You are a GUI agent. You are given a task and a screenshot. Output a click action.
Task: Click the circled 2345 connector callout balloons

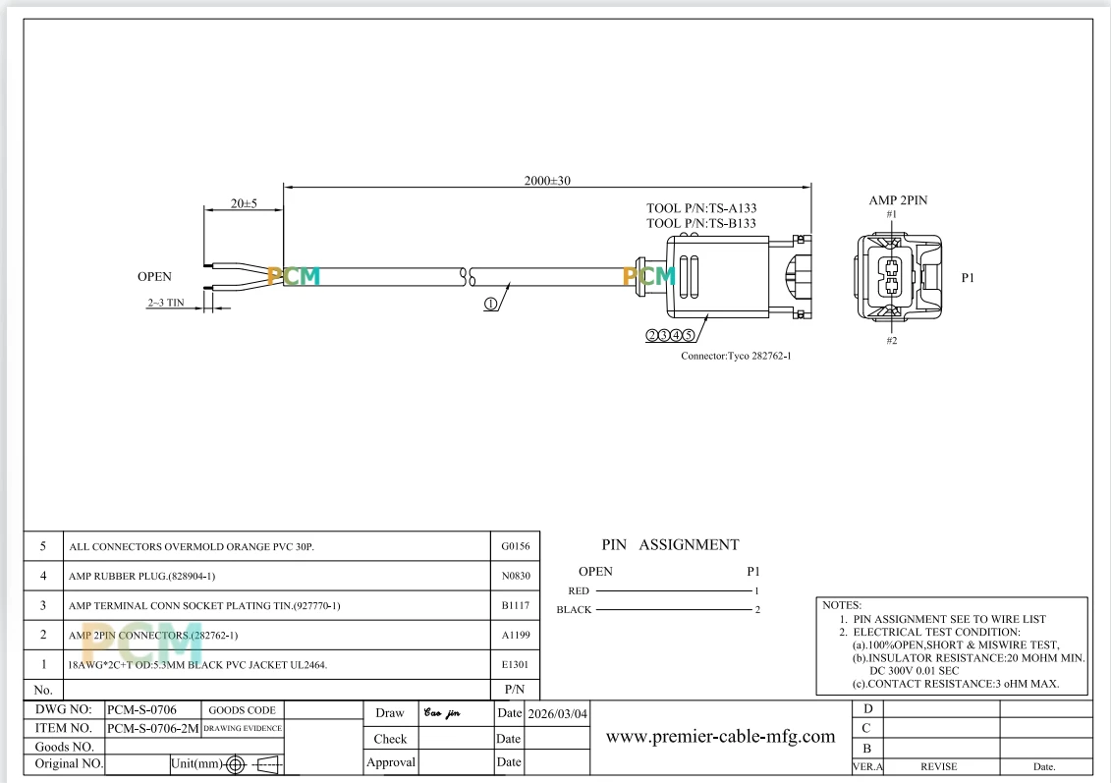click(x=670, y=335)
